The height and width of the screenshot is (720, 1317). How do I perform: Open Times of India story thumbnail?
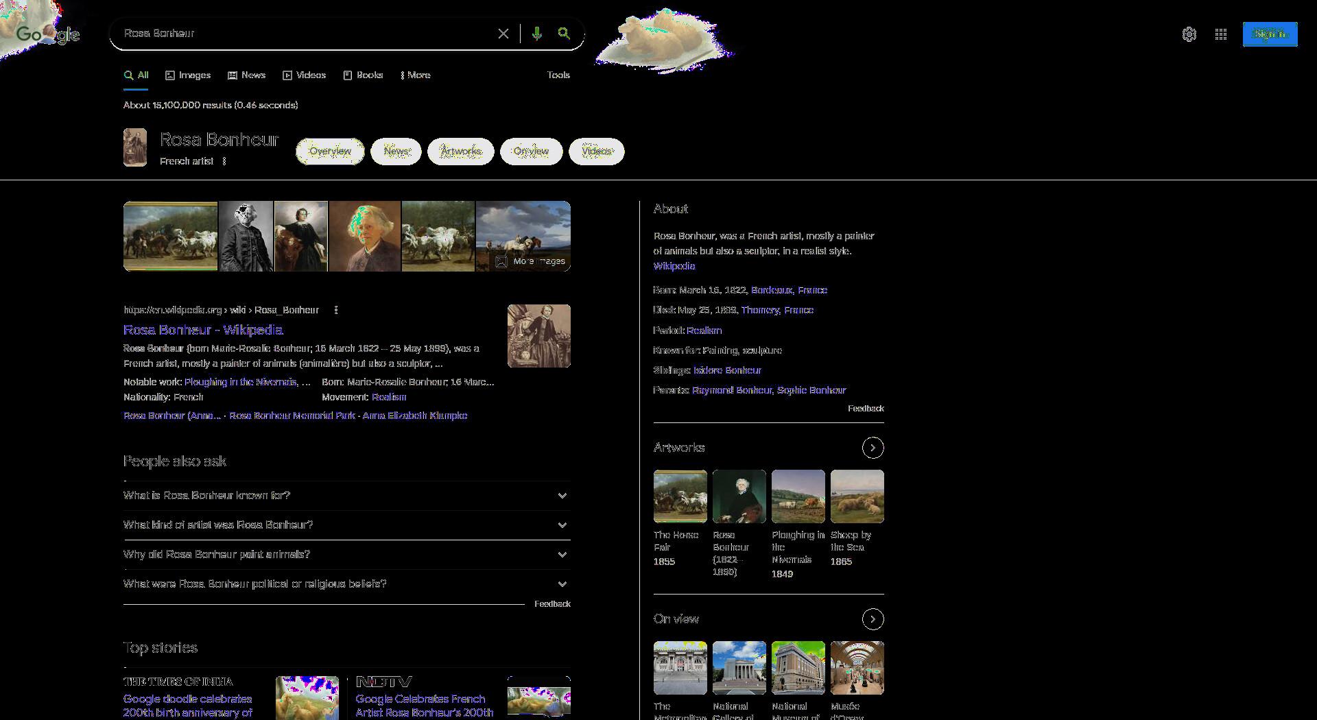pos(307,698)
